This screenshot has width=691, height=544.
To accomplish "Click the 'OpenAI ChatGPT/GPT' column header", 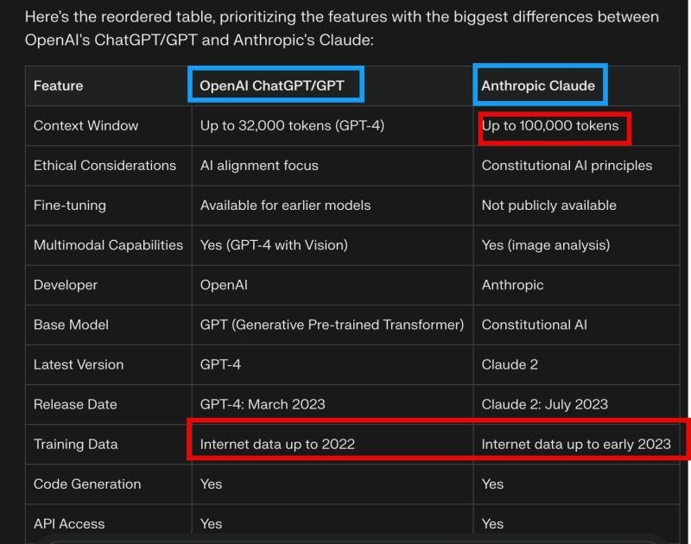I will pos(272,85).
